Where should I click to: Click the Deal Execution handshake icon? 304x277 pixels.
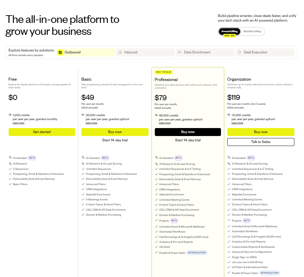tap(239, 52)
